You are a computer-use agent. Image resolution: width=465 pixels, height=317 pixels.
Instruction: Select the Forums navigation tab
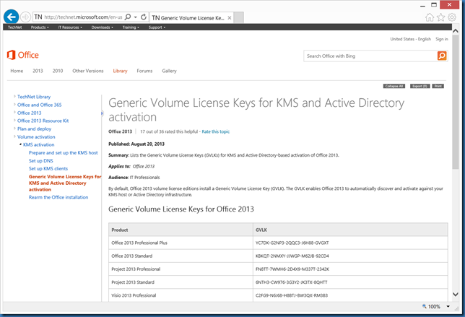click(144, 71)
